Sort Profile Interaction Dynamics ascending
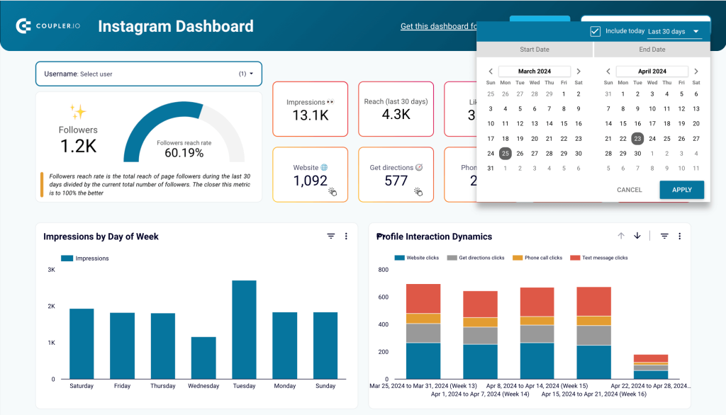Viewport: 726px width, 415px height. tap(621, 236)
